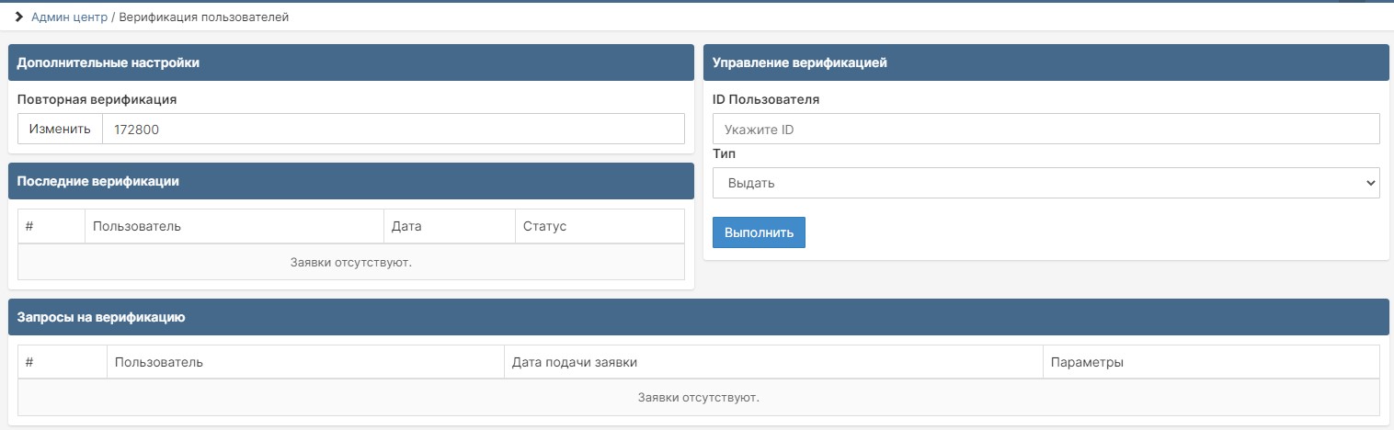Click the Укажите ID input field

click(x=1045, y=130)
